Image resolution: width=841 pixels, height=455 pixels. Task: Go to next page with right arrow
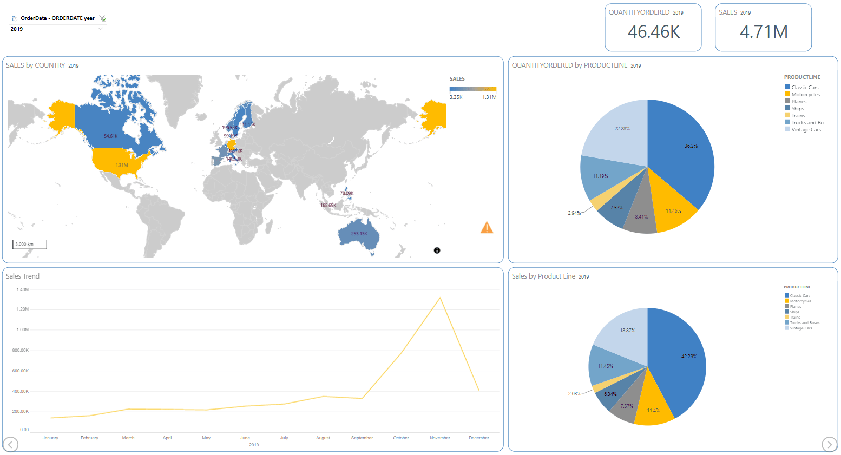(x=829, y=444)
